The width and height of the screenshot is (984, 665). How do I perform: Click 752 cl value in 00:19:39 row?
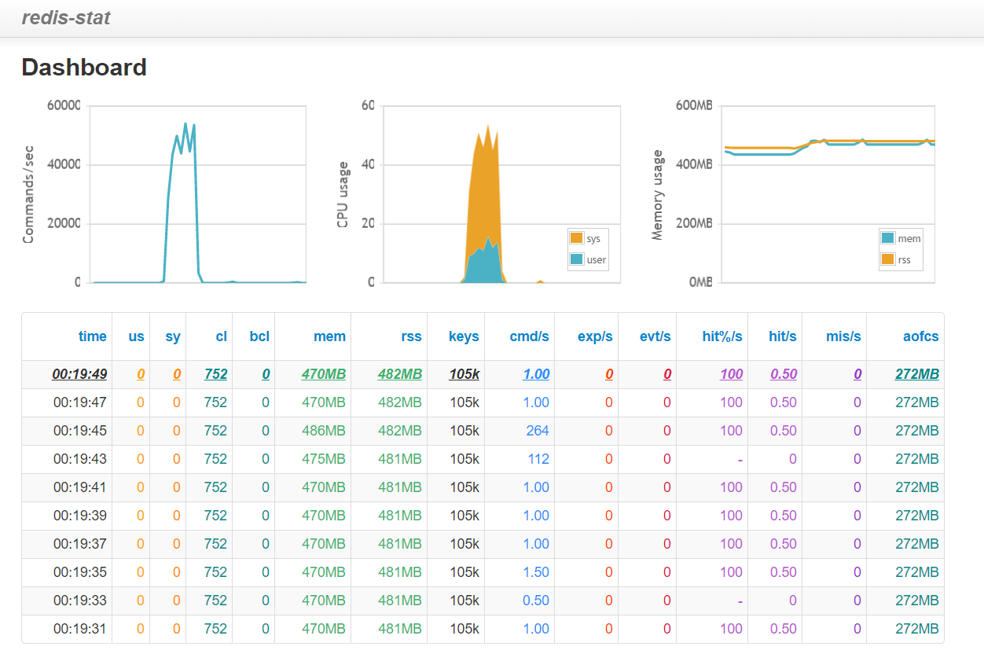[x=215, y=516]
